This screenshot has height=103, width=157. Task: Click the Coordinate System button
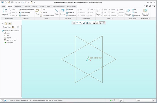tap(47, 15)
